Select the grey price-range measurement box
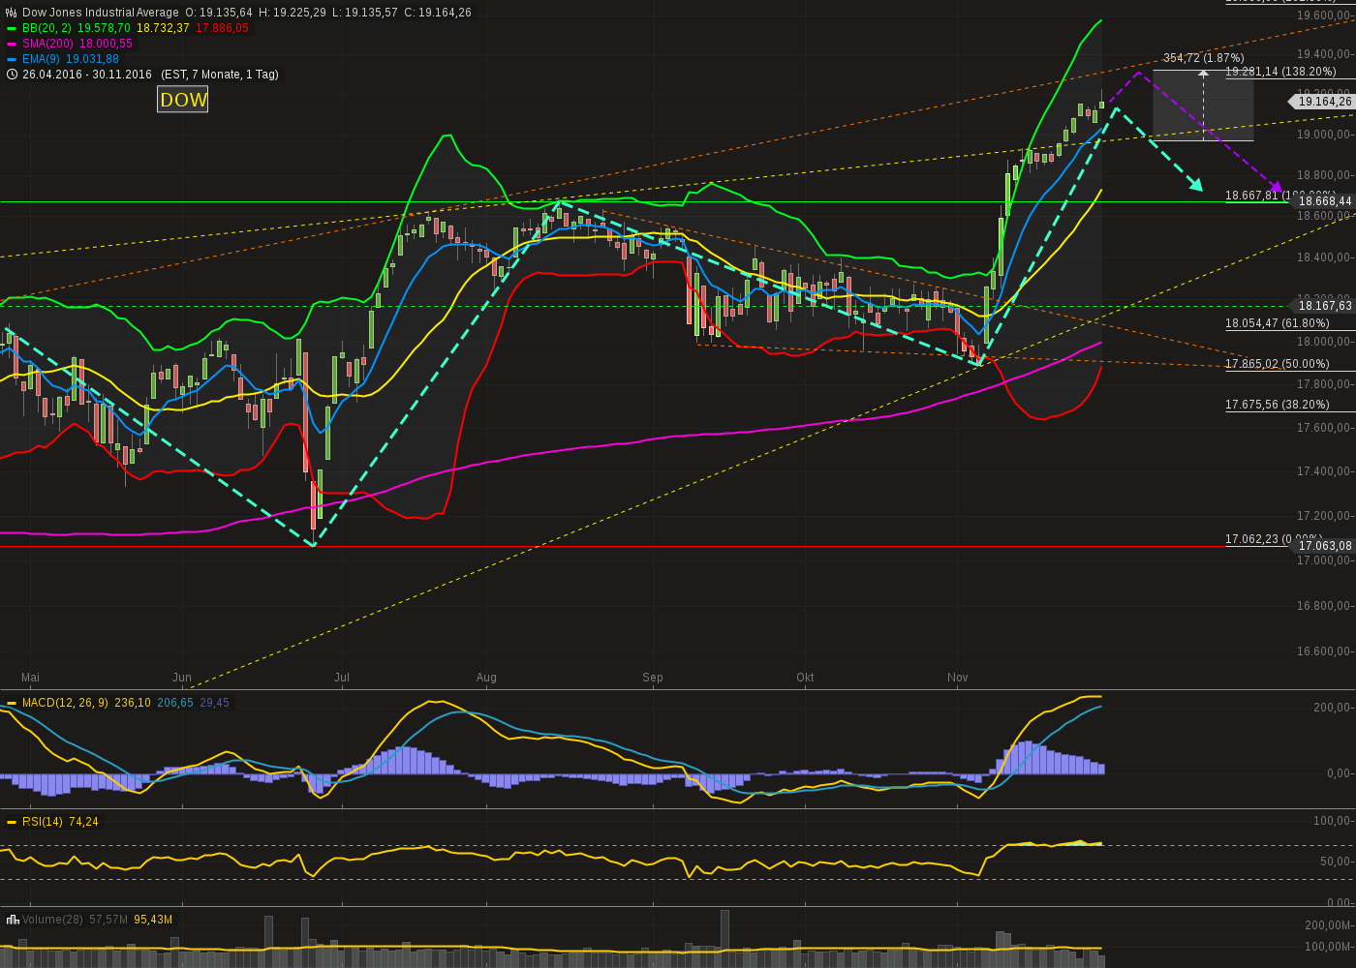Image resolution: width=1356 pixels, height=968 pixels. click(x=1203, y=106)
